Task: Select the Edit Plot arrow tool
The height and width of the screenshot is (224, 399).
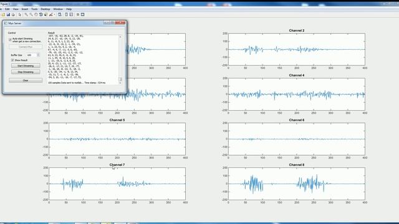Action: point(20,15)
